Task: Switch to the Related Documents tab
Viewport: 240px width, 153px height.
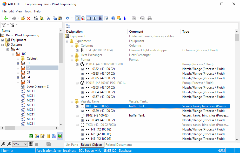Action: point(119,145)
